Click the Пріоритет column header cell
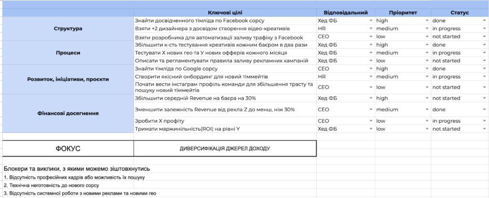This screenshot has height=198, width=489. (x=402, y=12)
